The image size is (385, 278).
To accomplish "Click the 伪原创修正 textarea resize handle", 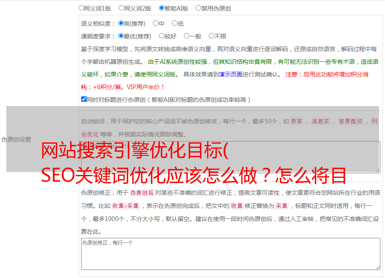I will tap(378, 267).
